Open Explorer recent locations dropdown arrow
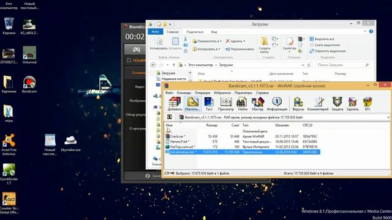 pos(167,65)
